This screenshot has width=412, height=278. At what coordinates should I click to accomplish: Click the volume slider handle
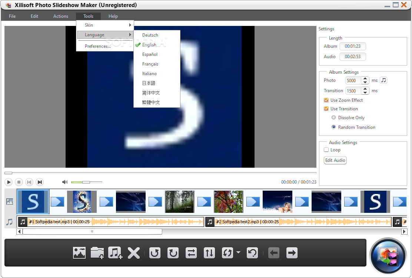coord(86,182)
